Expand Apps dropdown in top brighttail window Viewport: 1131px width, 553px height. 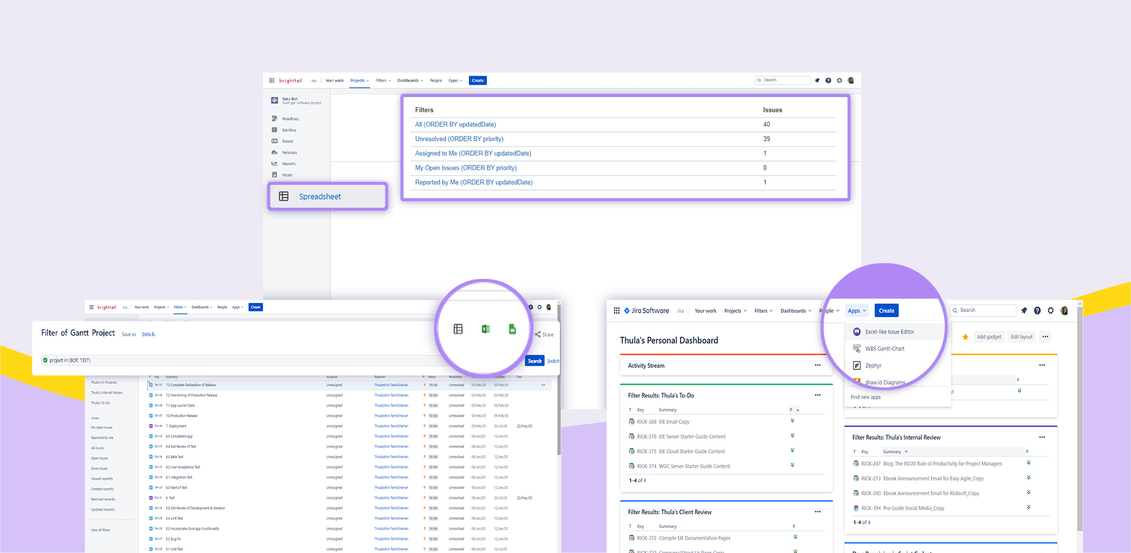point(455,80)
